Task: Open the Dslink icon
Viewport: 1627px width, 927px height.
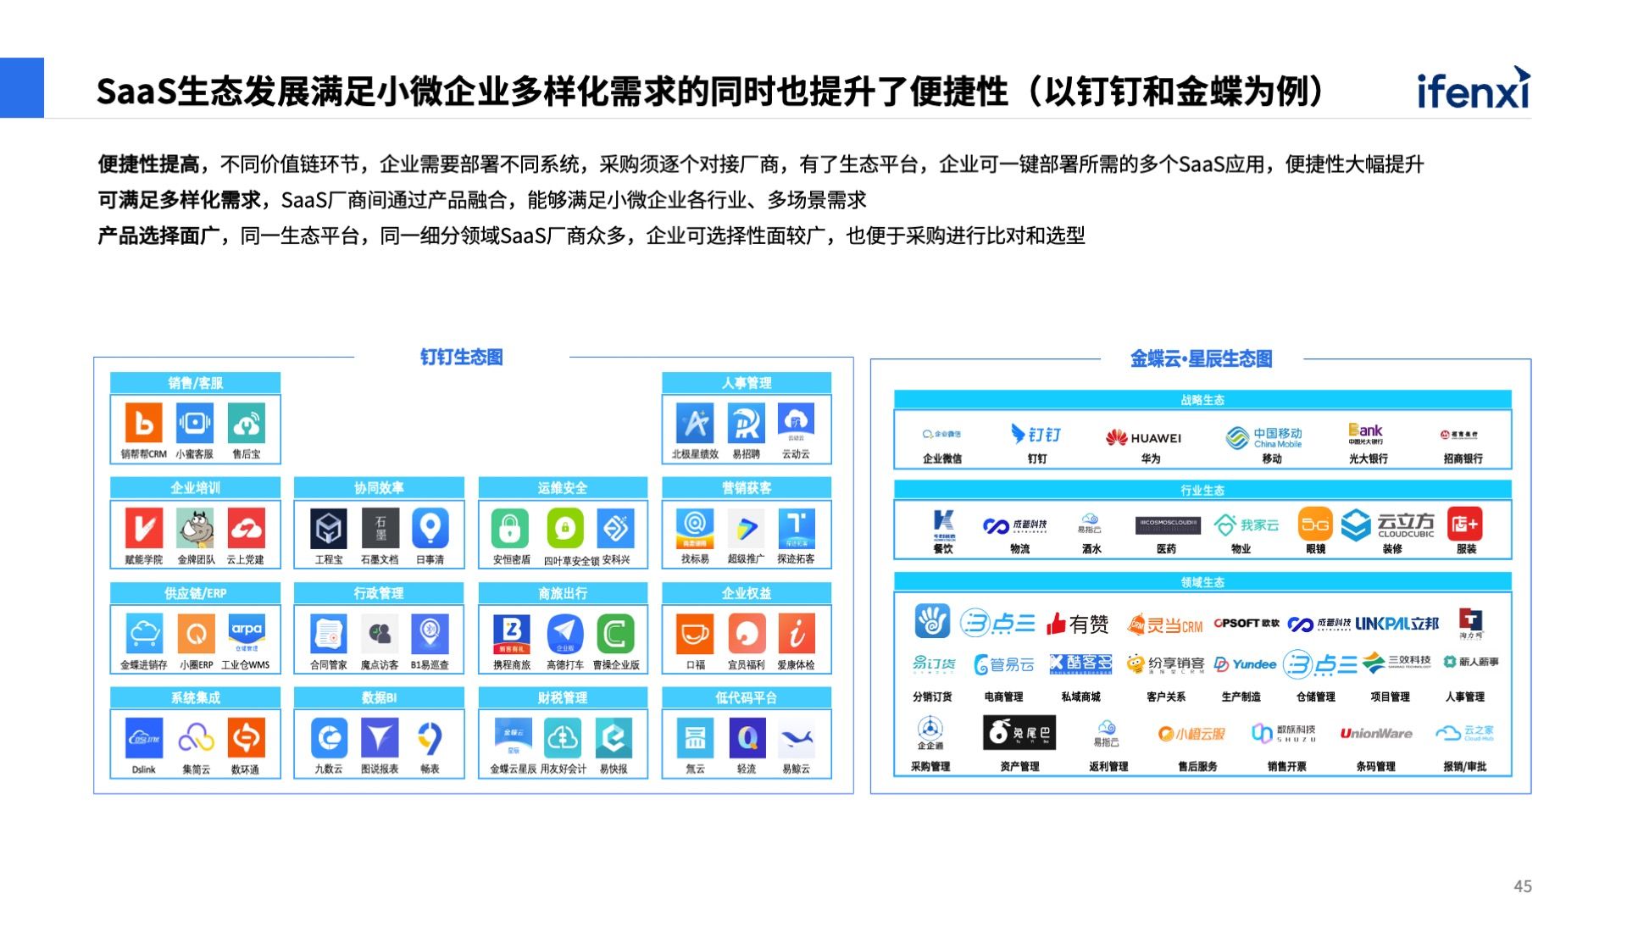Action: pos(144,738)
